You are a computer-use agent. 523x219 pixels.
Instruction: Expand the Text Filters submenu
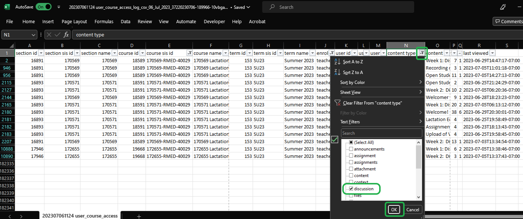pos(378,121)
